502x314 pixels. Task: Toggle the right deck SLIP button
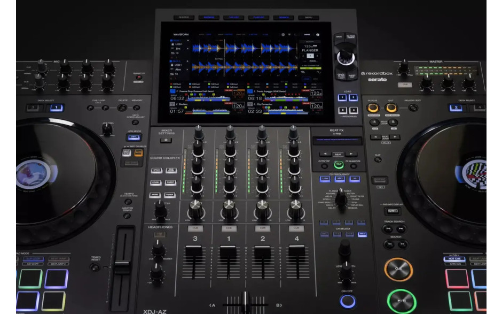point(378,160)
